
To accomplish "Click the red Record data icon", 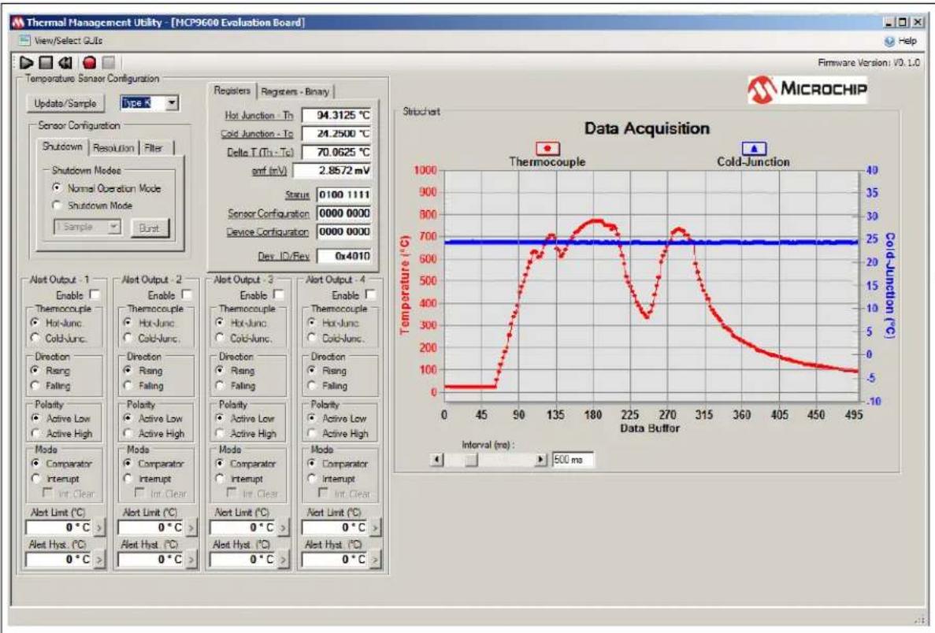I will pyautogui.click(x=90, y=62).
